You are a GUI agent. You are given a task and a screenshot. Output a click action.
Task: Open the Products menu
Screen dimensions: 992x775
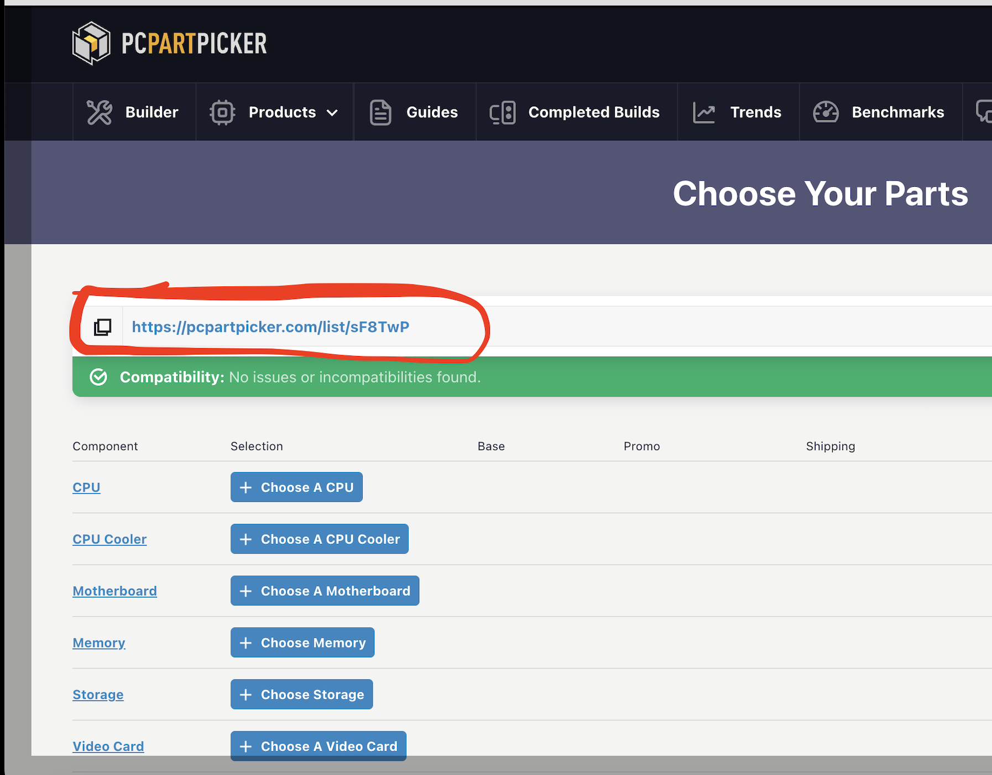275,112
